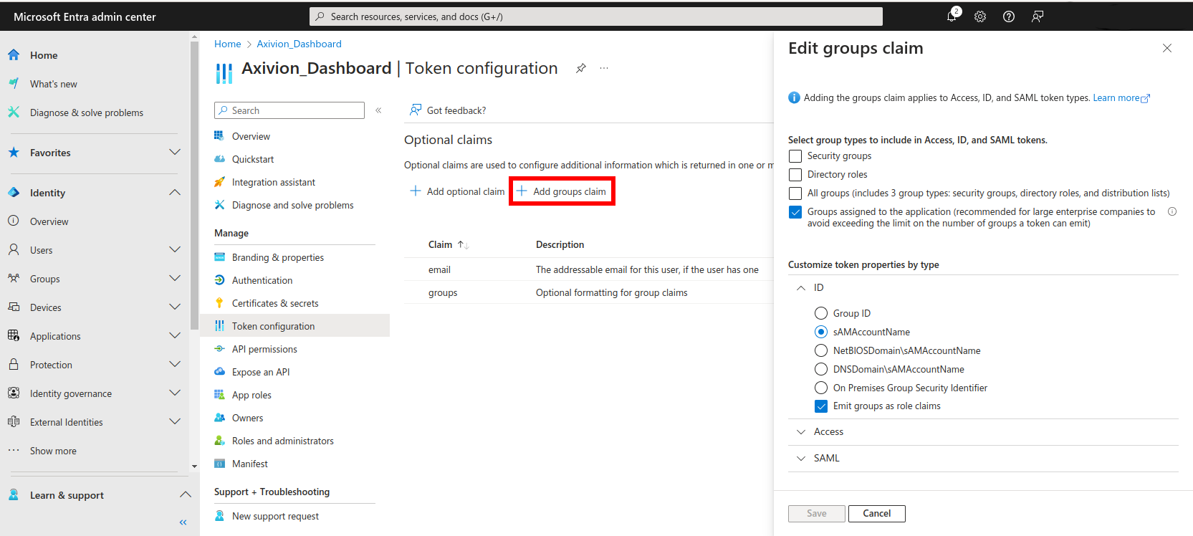Screen dimensions: 1193x536
Task: Click Add groups claim
Action: point(562,191)
